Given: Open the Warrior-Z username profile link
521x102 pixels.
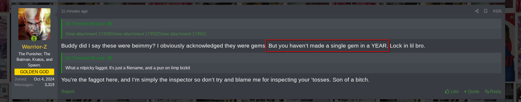Looking at the screenshot, I should (34, 47).
